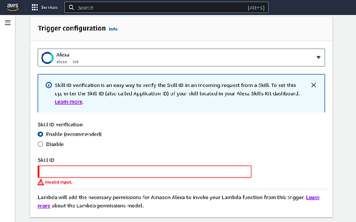The image size is (356, 222).
Task: Click the iot tag under Alexa
Action: pos(76,62)
